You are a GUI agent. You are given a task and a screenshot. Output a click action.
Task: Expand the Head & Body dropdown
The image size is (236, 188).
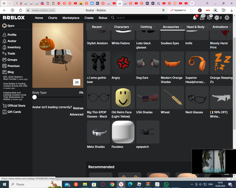[197, 27]
